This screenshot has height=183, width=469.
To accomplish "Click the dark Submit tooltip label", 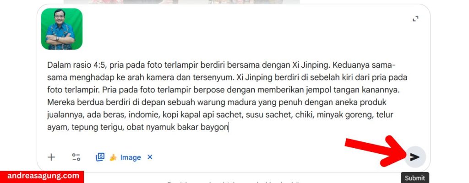I will click(415, 178).
